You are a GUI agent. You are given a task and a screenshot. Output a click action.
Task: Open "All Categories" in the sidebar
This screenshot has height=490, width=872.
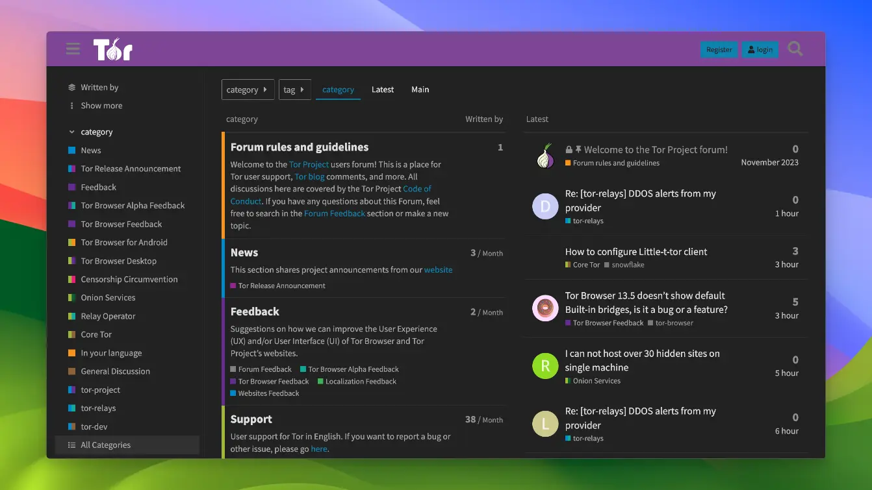point(106,445)
